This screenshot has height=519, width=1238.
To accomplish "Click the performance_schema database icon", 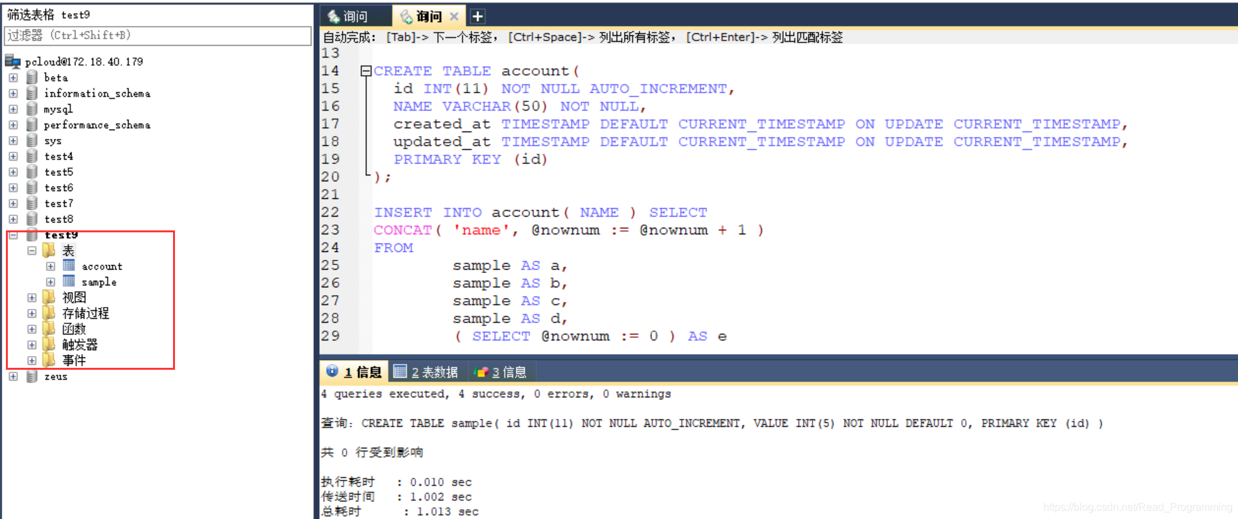I will (31, 124).
